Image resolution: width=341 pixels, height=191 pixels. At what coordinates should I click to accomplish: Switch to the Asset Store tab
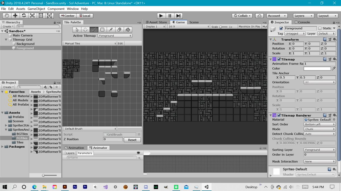156,22
